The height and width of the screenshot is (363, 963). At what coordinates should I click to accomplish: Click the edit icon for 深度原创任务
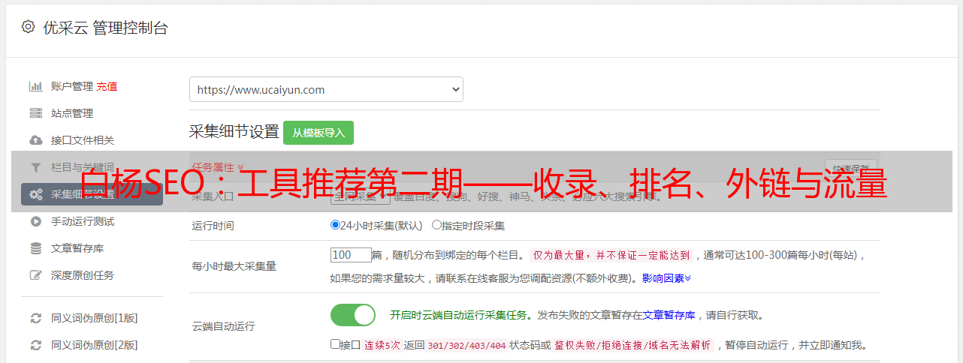point(35,275)
